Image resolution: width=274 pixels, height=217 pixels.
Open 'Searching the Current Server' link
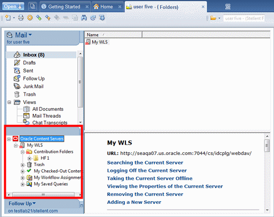pos(145,163)
